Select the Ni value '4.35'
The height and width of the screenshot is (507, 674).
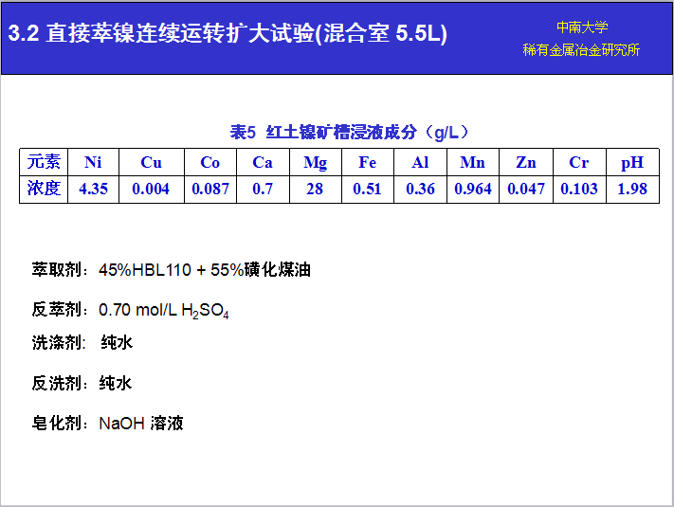93,189
